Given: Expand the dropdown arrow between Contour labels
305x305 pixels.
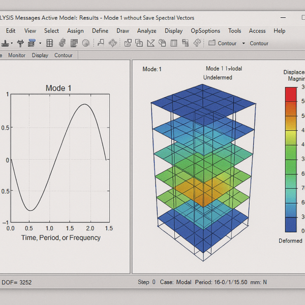Looking at the screenshot, I should point(243,43).
